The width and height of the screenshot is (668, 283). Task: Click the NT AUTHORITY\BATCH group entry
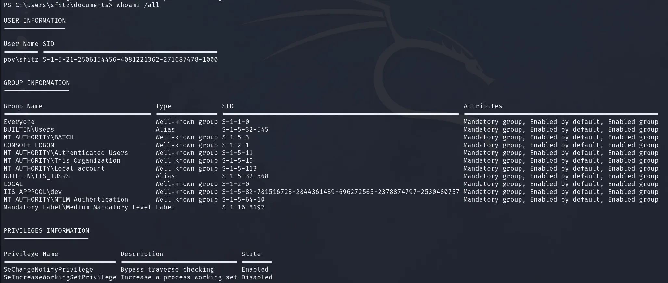click(39, 137)
